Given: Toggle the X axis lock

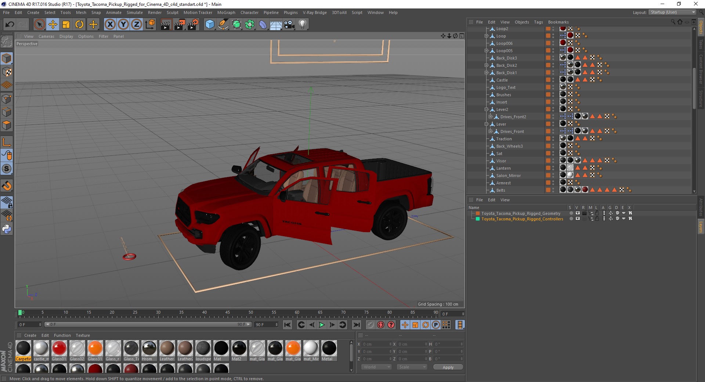Looking at the screenshot, I should coord(110,25).
